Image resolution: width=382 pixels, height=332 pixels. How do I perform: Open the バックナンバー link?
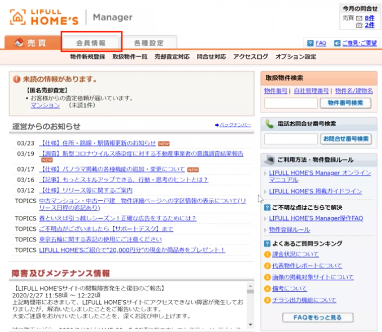tap(236, 125)
